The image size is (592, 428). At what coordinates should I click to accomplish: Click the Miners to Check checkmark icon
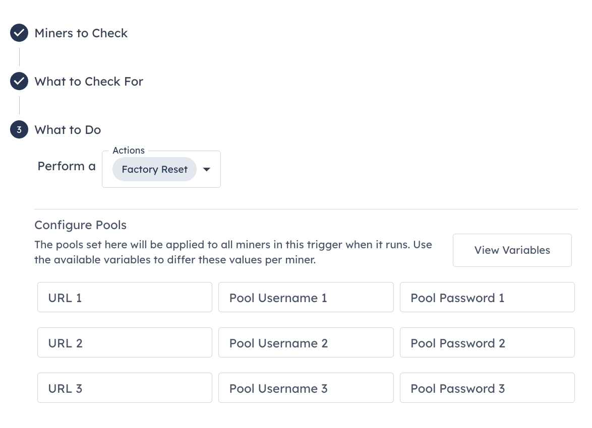pos(19,33)
